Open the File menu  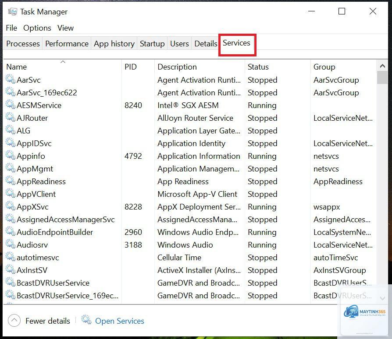coord(11,28)
